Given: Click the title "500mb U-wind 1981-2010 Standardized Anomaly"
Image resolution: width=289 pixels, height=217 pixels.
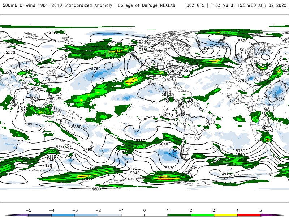Looking at the screenshot, I should click(57, 5).
